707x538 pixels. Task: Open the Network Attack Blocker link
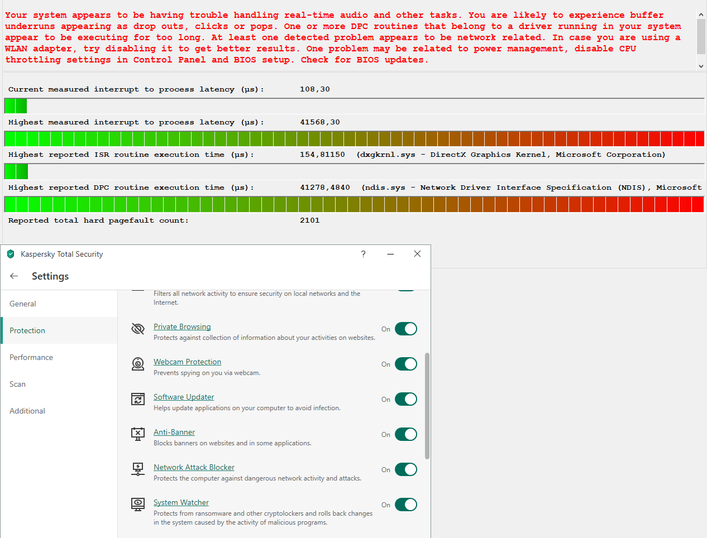[194, 467]
